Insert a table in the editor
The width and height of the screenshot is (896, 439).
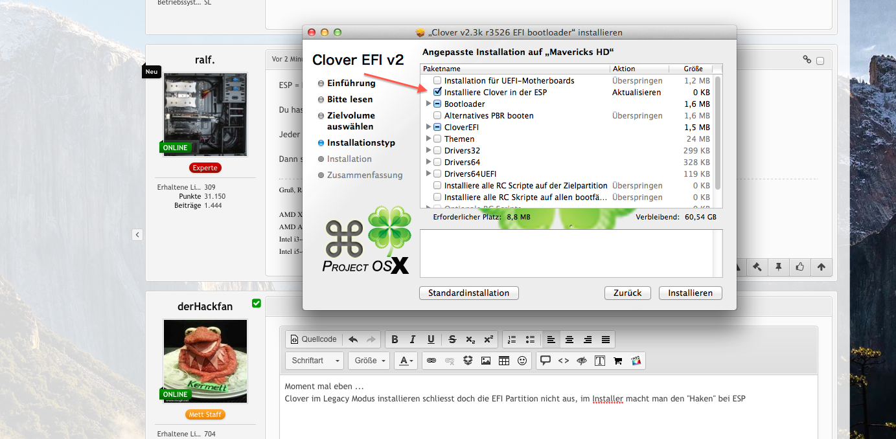click(504, 361)
